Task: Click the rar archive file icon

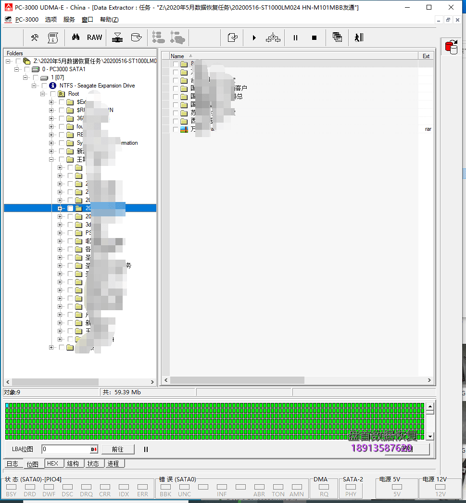Action: point(184,129)
